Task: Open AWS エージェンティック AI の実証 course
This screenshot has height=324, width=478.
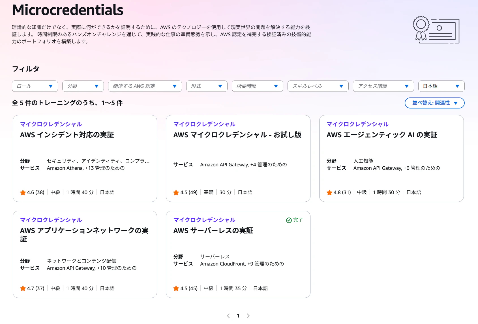Action: (382, 135)
